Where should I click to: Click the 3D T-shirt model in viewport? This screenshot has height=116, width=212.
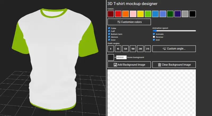pos(55,59)
